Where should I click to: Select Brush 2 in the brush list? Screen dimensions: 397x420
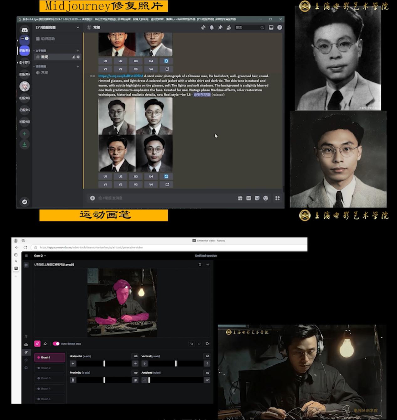50,368
